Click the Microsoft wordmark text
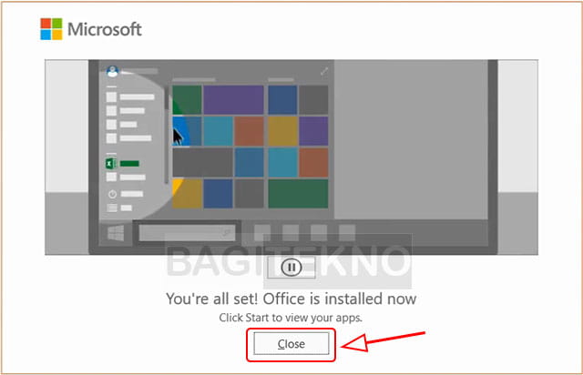The width and height of the screenshot is (583, 375). [105, 29]
